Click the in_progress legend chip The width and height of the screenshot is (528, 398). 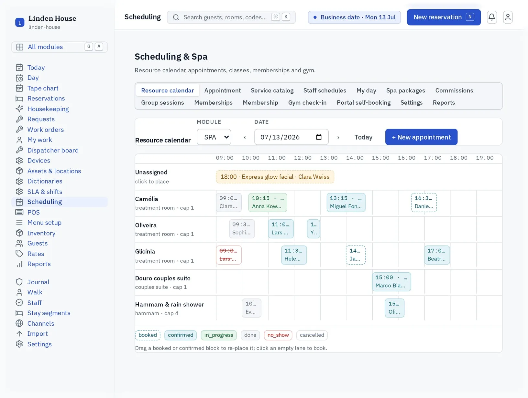point(219,335)
